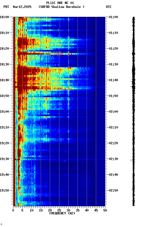Click the '18:30' PDT time label
Image resolution: width=145 pixels, height=227 pixels.
pyautogui.click(x=4, y=64)
